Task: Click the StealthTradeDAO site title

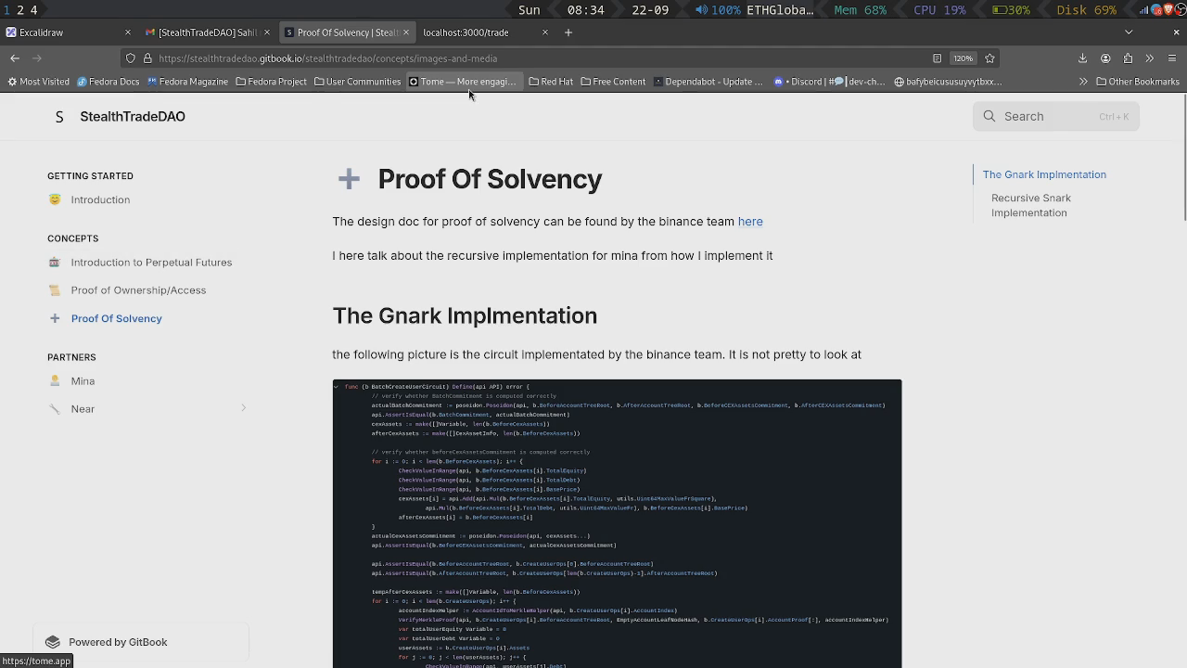Action: click(x=133, y=117)
